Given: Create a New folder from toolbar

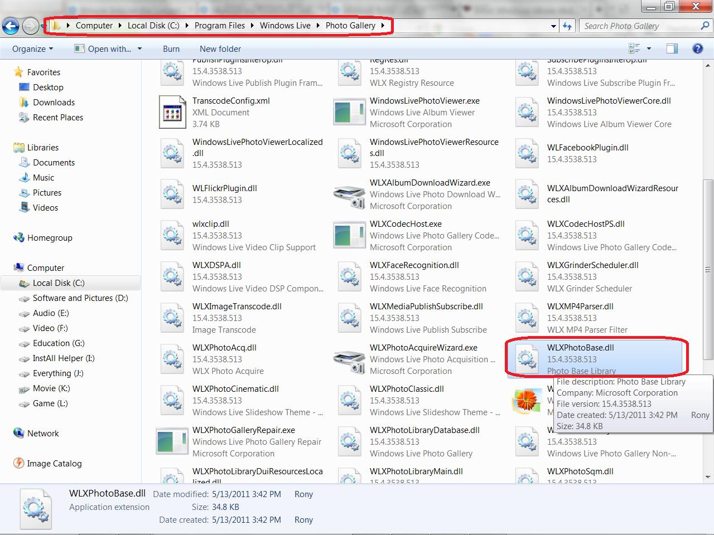Looking at the screenshot, I should coord(220,48).
